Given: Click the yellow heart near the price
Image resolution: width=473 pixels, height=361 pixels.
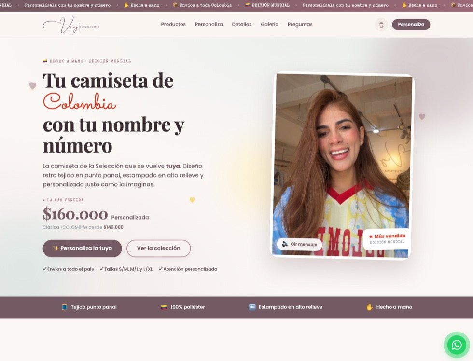Looking at the screenshot, I should [192, 200].
